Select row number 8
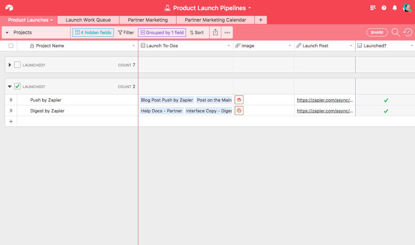Viewport: 415px width, 245px height. point(11,100)
